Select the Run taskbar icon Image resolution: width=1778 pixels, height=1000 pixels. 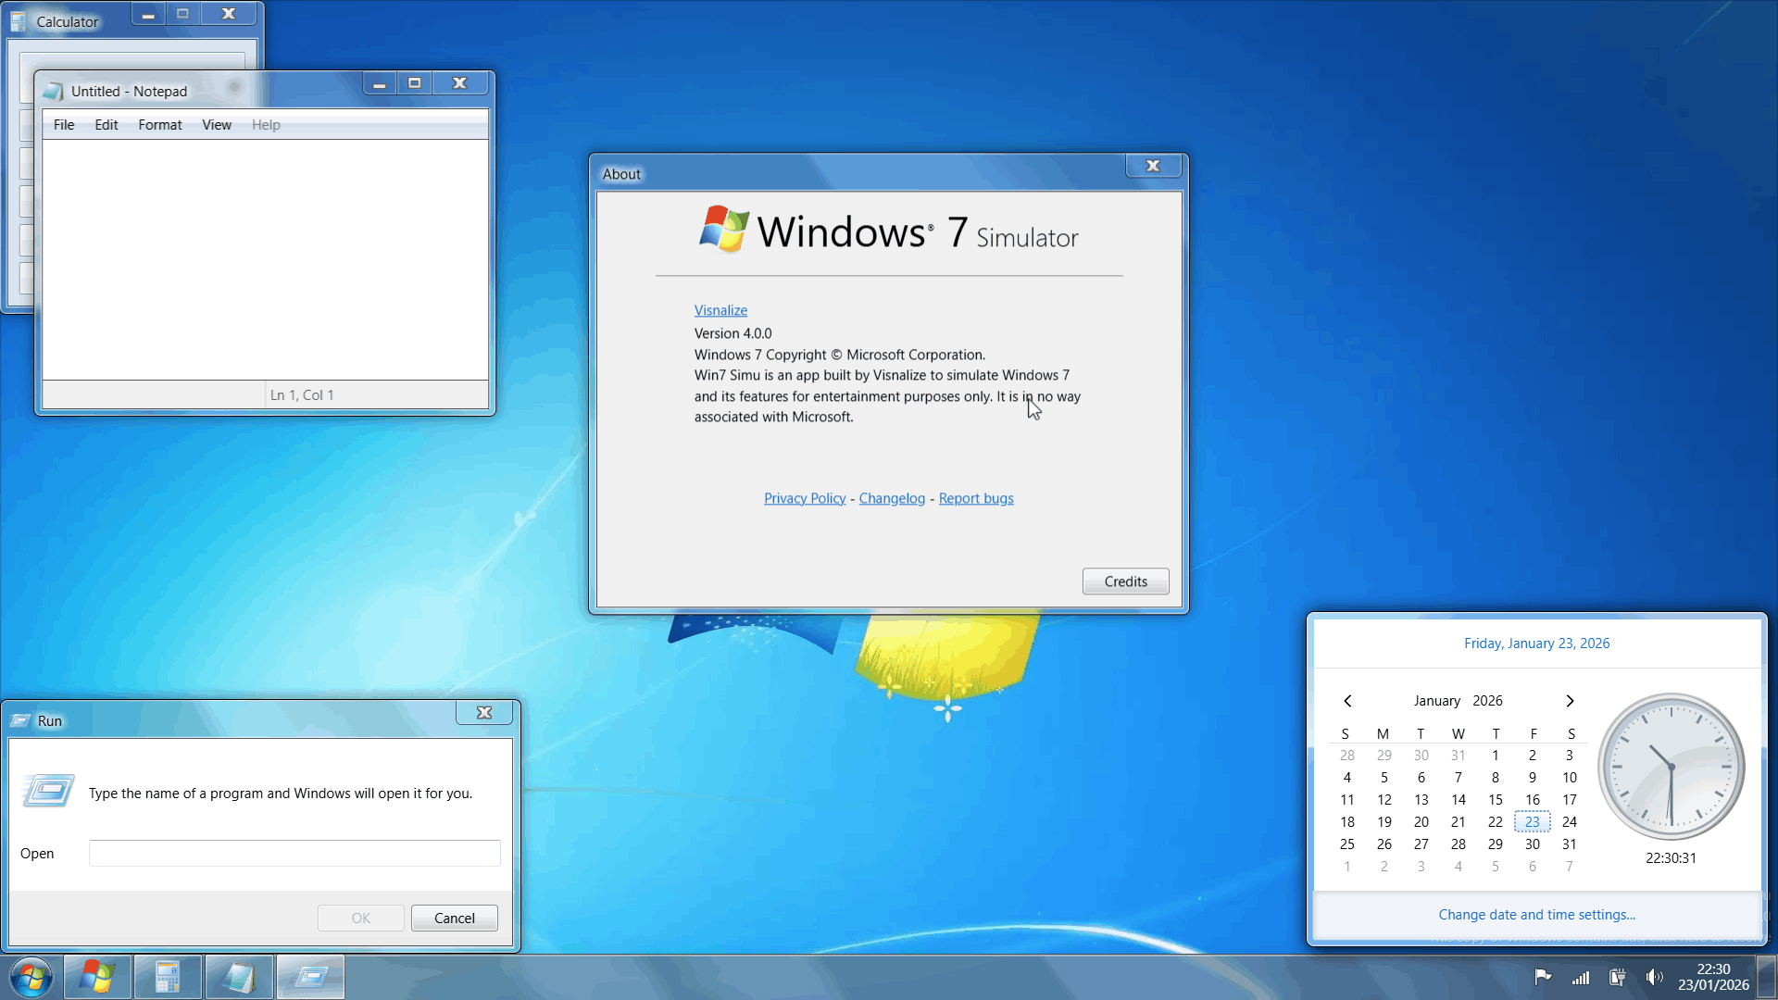310,978
